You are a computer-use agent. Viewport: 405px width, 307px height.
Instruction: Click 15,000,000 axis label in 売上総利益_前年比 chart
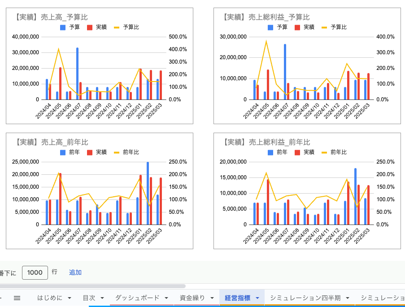tap(233, 177)
